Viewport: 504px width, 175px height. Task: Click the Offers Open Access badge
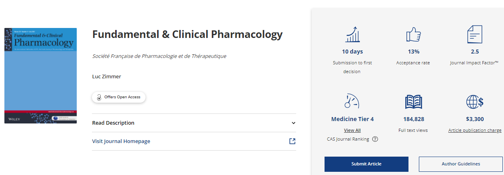[119, 97]
